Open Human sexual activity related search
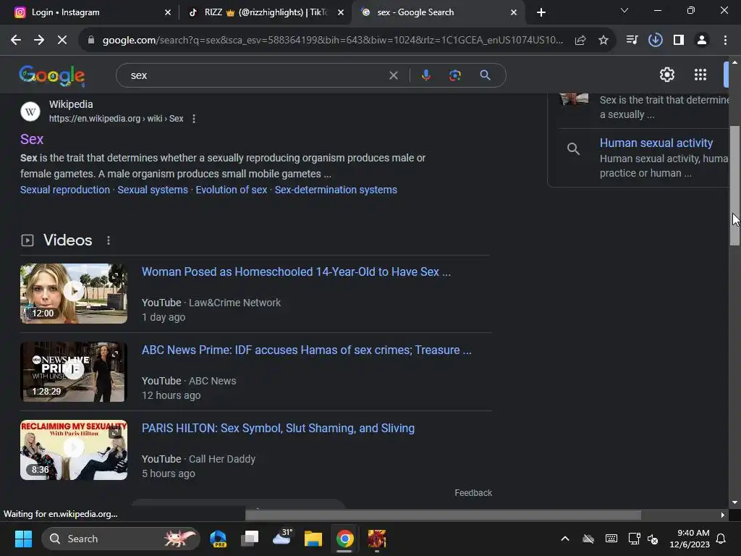 (656, 143)
